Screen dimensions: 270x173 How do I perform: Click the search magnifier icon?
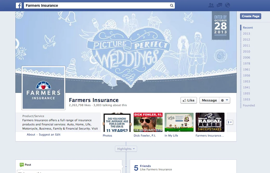click(171, 5)
